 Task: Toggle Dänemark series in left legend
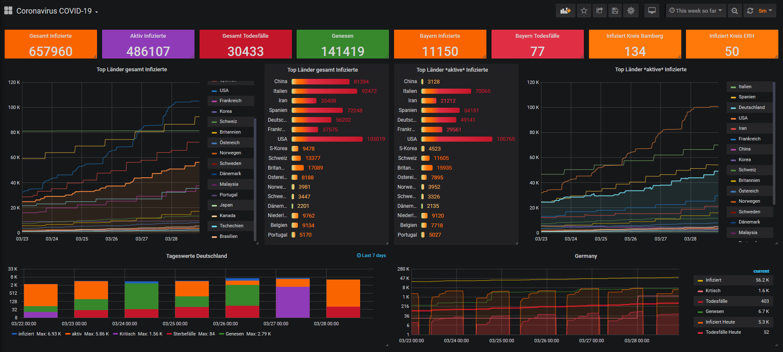(x=230, y=173)
